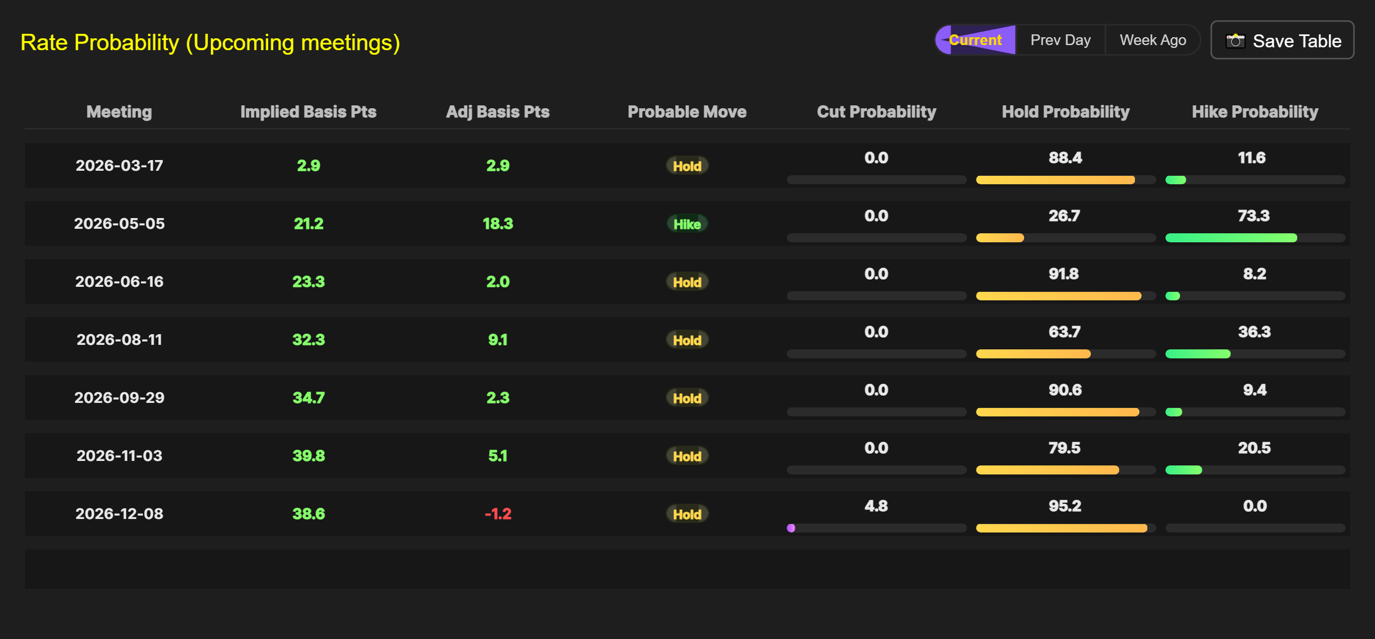1375x639 pixels.
Task: Select the 2026-09-29 meeting row
Action: (119, 398)
